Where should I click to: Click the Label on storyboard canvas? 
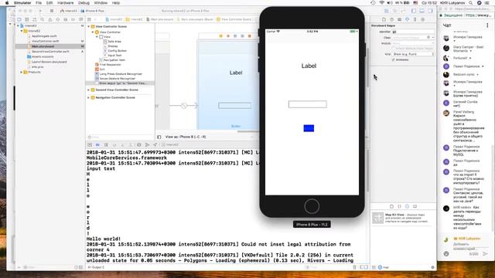236,73
